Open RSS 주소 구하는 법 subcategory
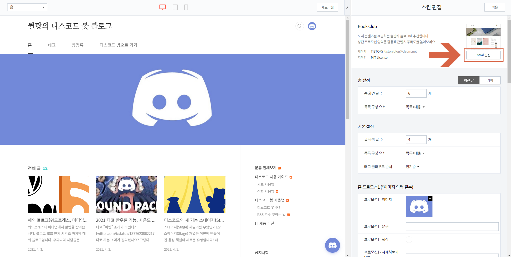This screenshot has width=511, height=257. click(x=271, y=215)
